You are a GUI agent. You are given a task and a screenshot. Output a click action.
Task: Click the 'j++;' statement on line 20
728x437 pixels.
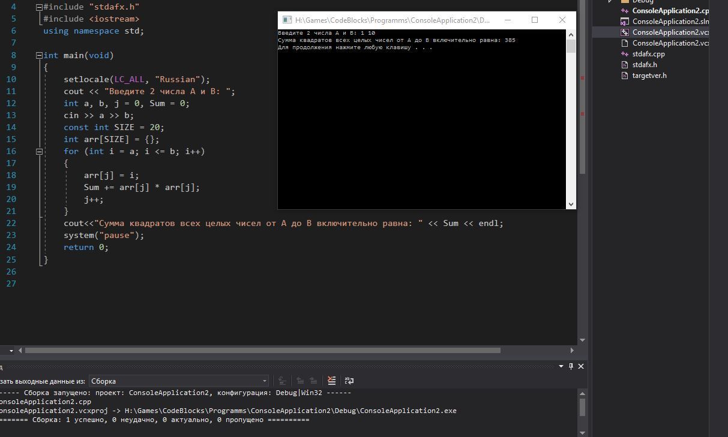click(x=94, y=199)
